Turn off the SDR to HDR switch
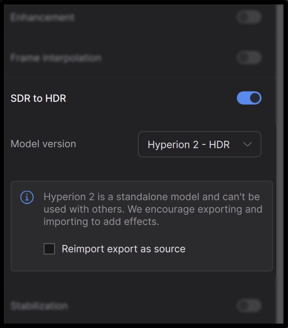288x328 pixels. (x=249, y=98)
